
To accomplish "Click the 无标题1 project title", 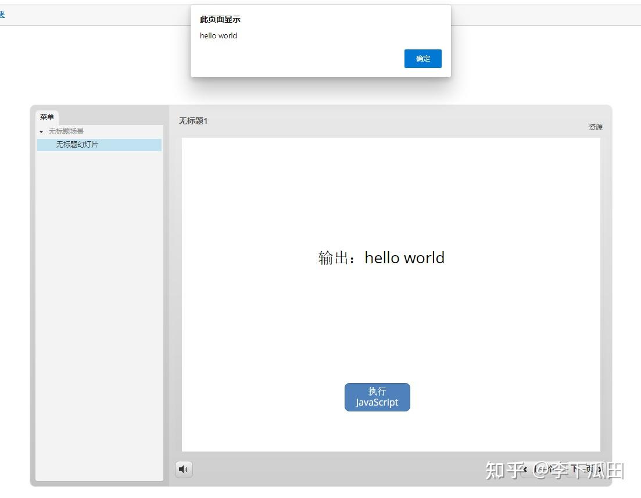I will point(193,121).
